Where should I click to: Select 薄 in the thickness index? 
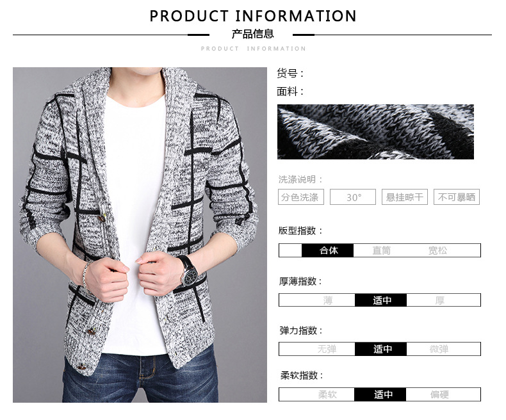[x=328, y=300]
